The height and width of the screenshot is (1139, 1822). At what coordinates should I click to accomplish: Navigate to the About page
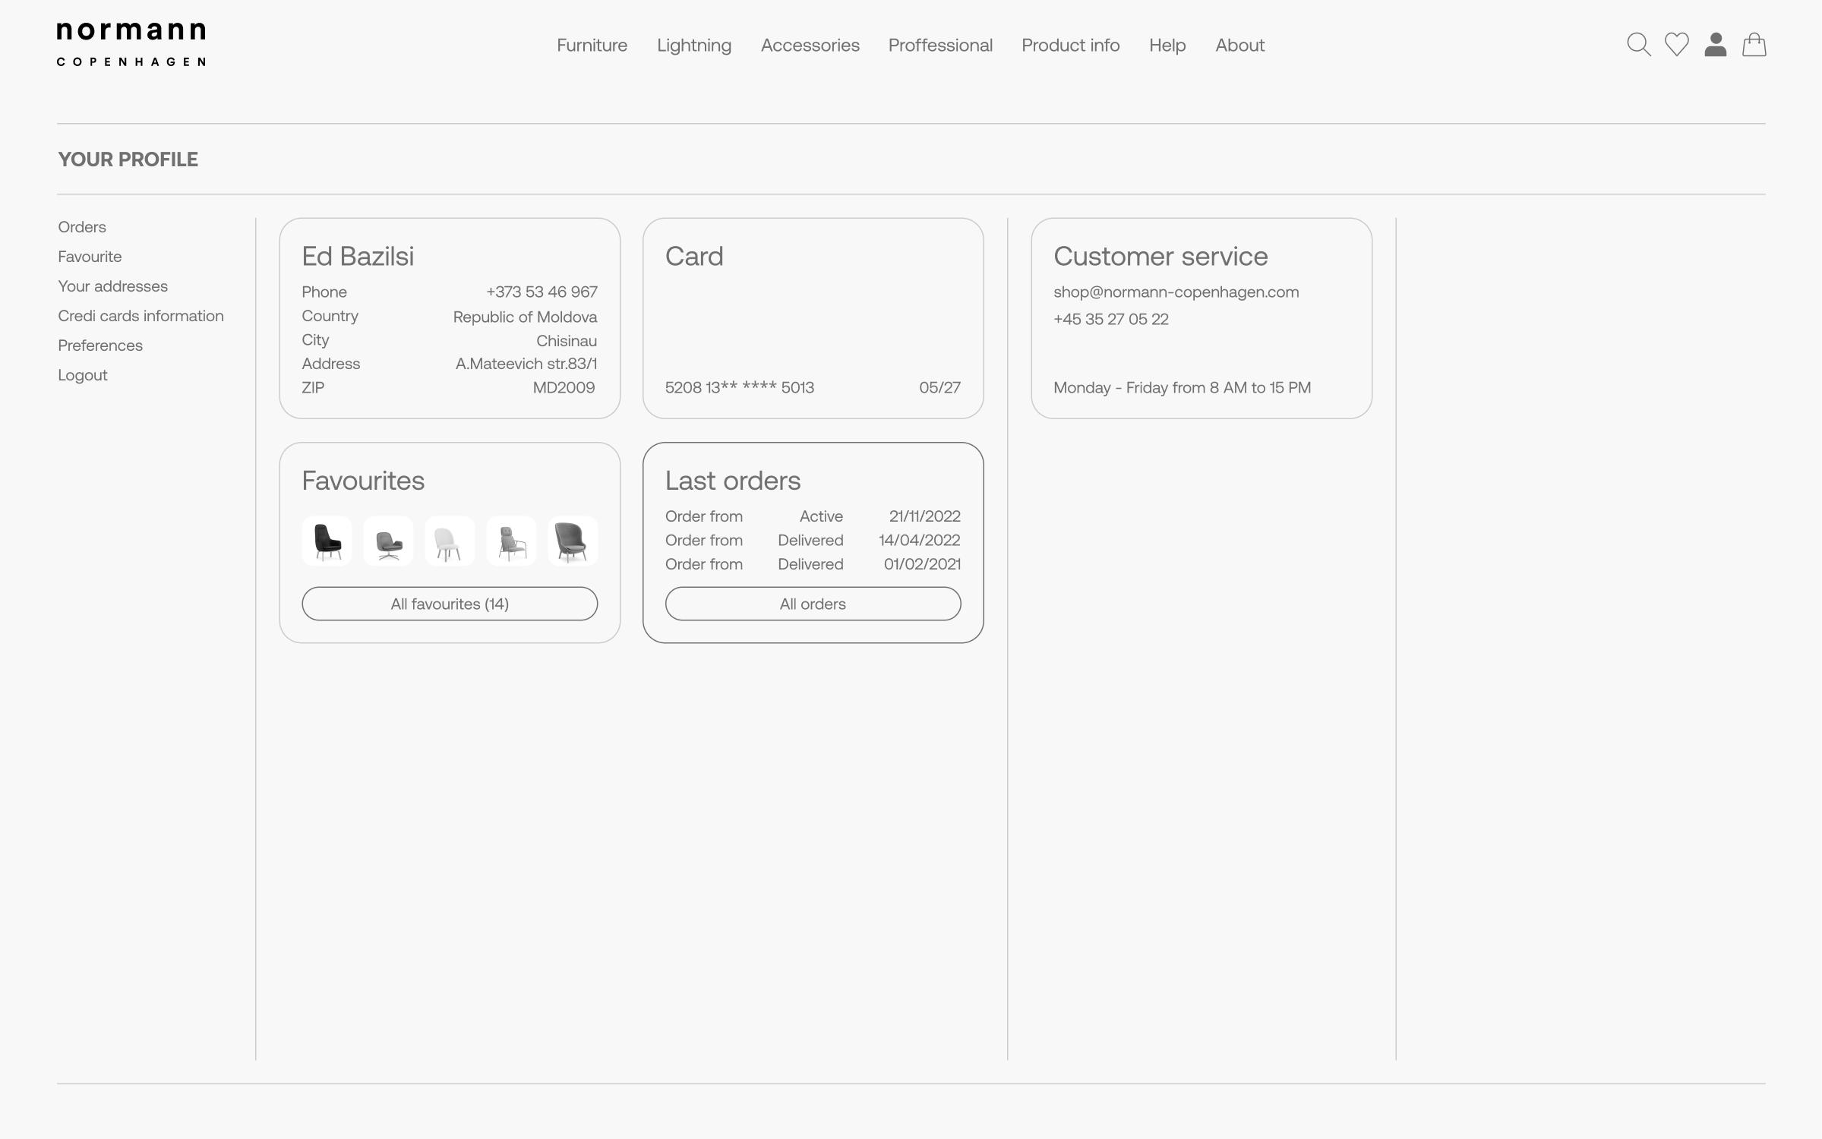click(x=1239, y=45)
